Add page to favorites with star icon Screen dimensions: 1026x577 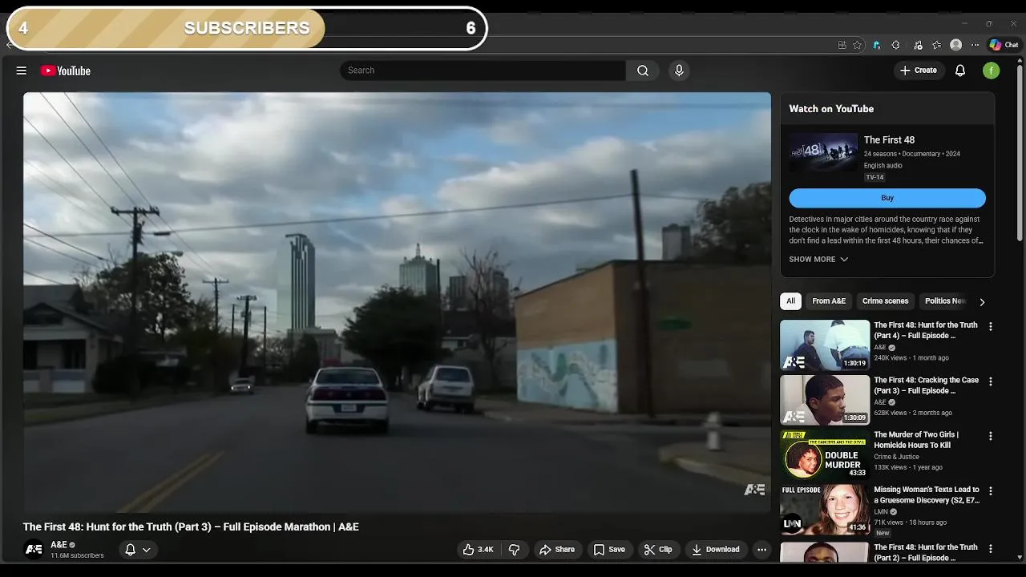pos(858,45)
